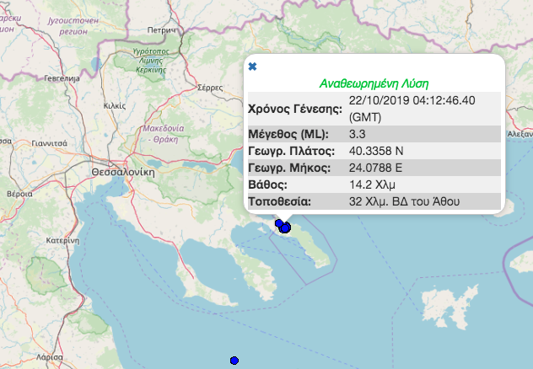Click the Μέγεθος (ML) value 3.3
Viewport: 533px width, 369px height.
[x=358, y=133]
